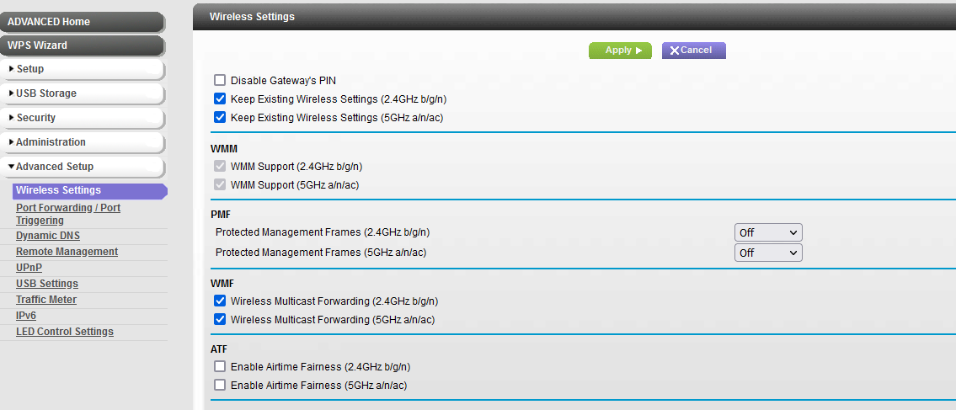The width and height of the screenshot is (956, 410).
Task: Enable Disable Gateway's PIN checkbox
Action: (x=220, y=81)
